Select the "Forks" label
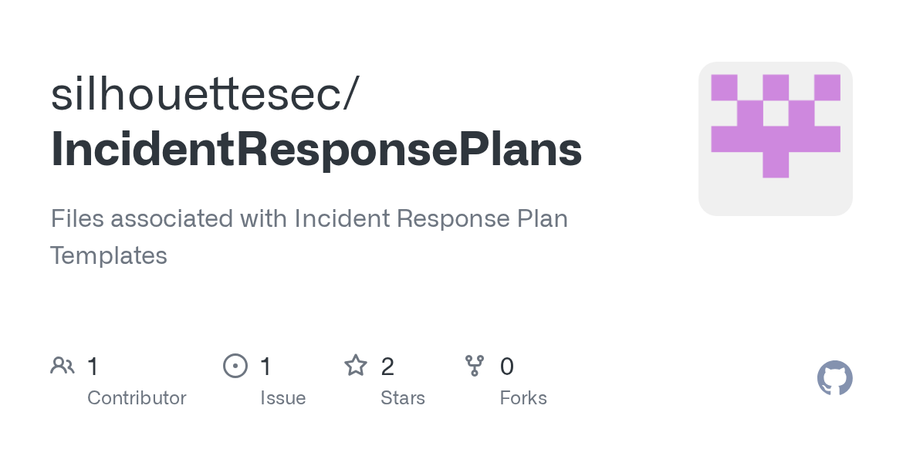903x463 pixels. 523,398
